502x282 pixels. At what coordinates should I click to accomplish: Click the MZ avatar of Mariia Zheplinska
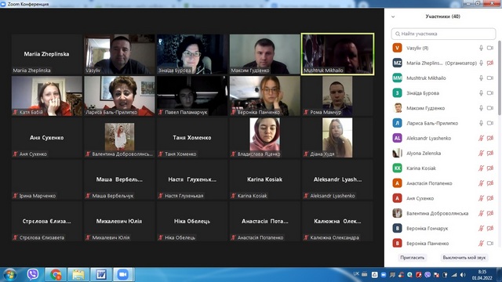click(x=397, y=63)
